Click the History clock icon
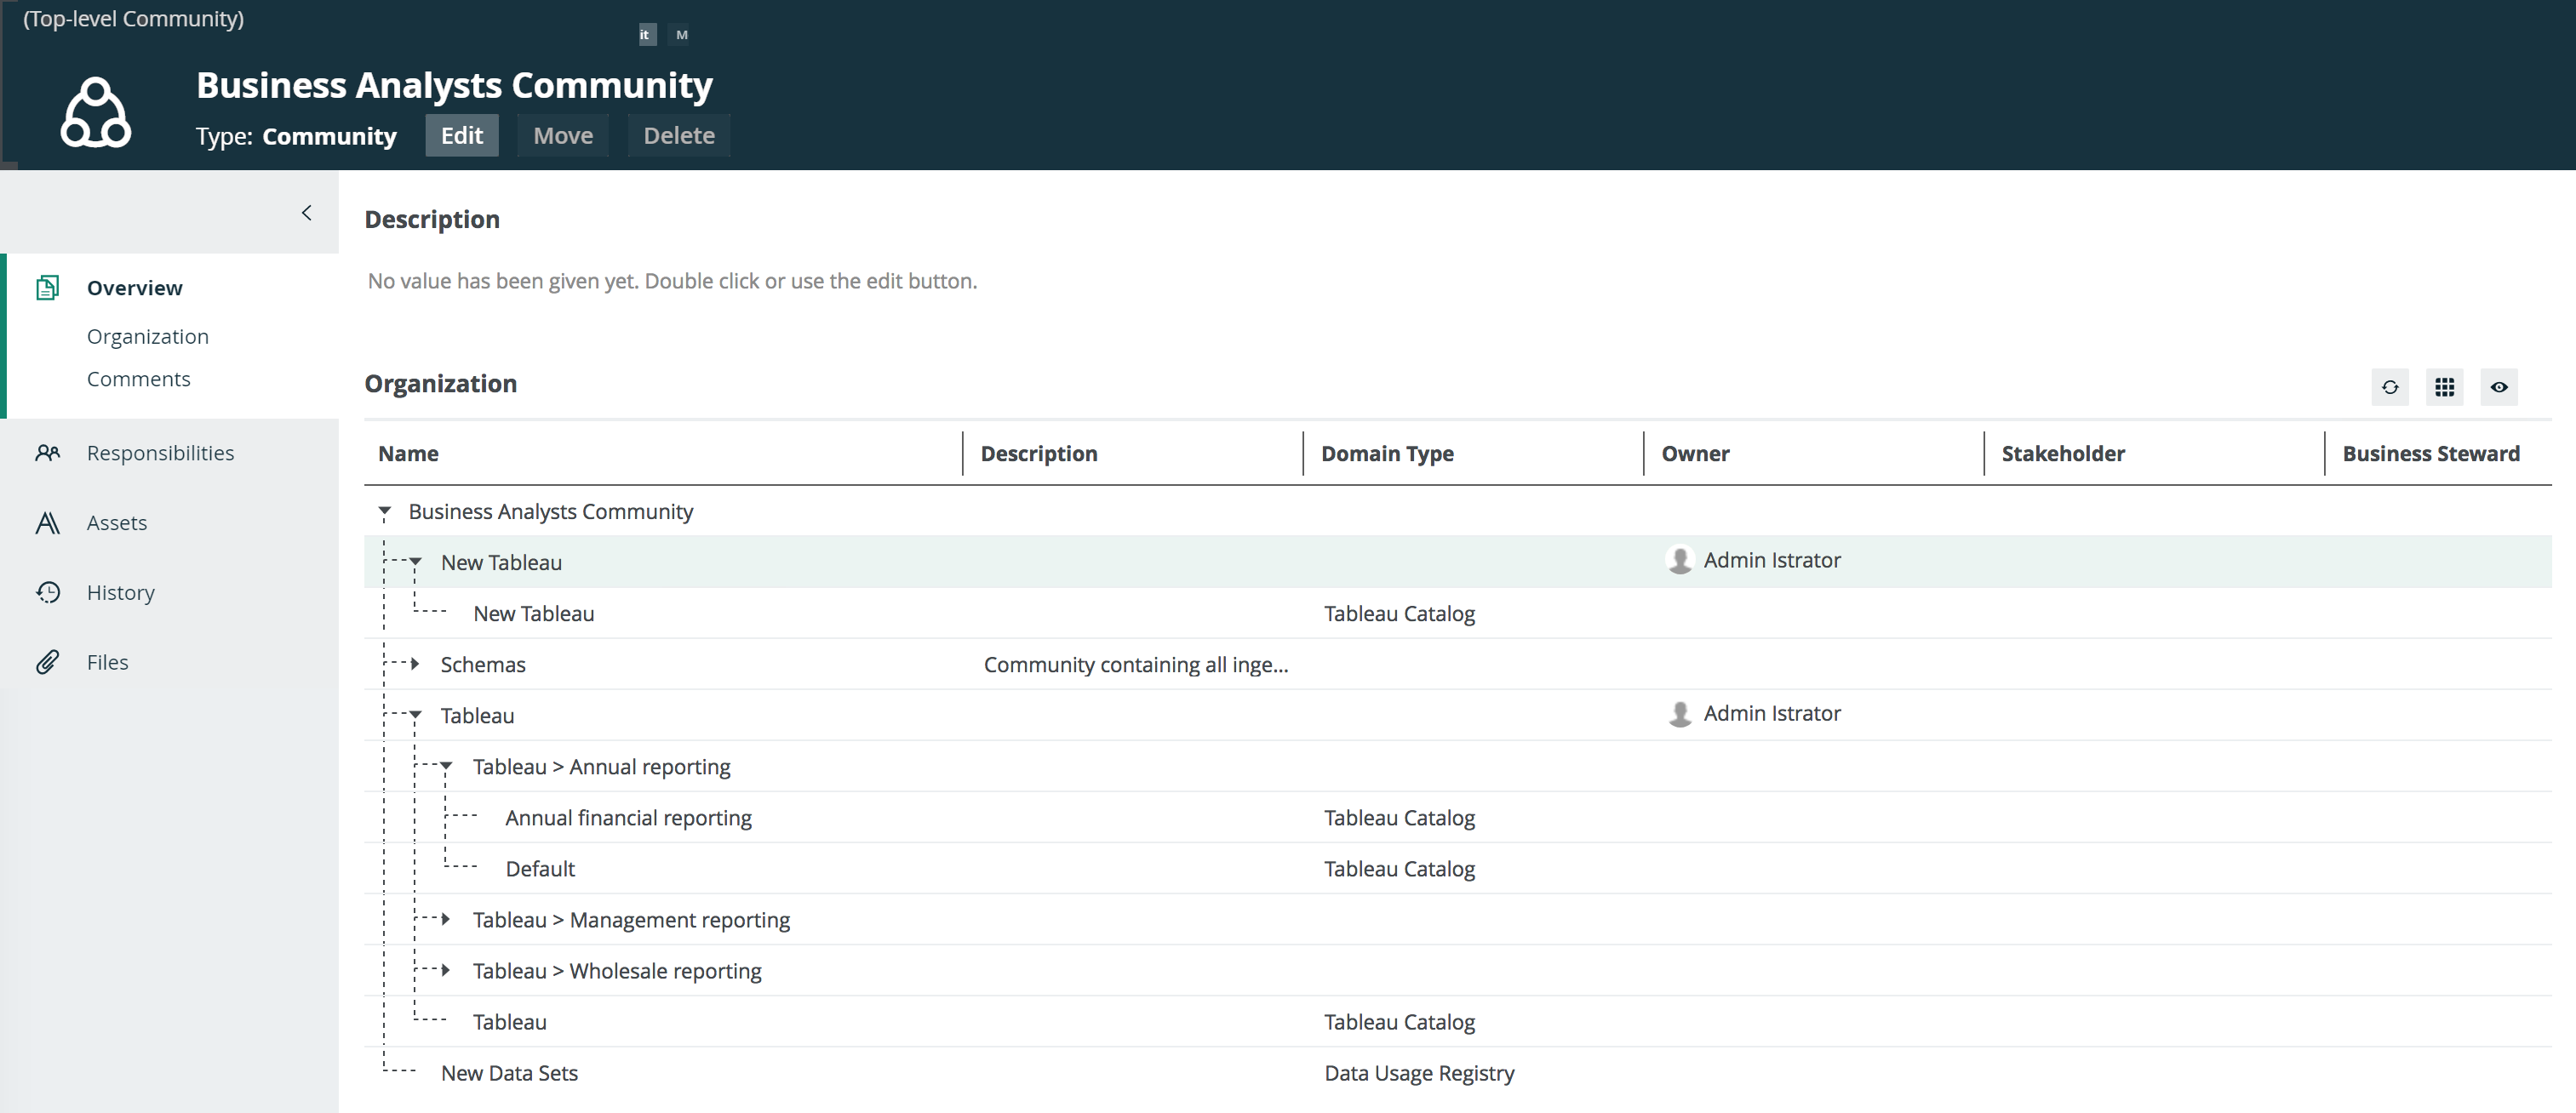This screenshot has width=2576, height=1113. pyautogui.click(x=47, y=592)
